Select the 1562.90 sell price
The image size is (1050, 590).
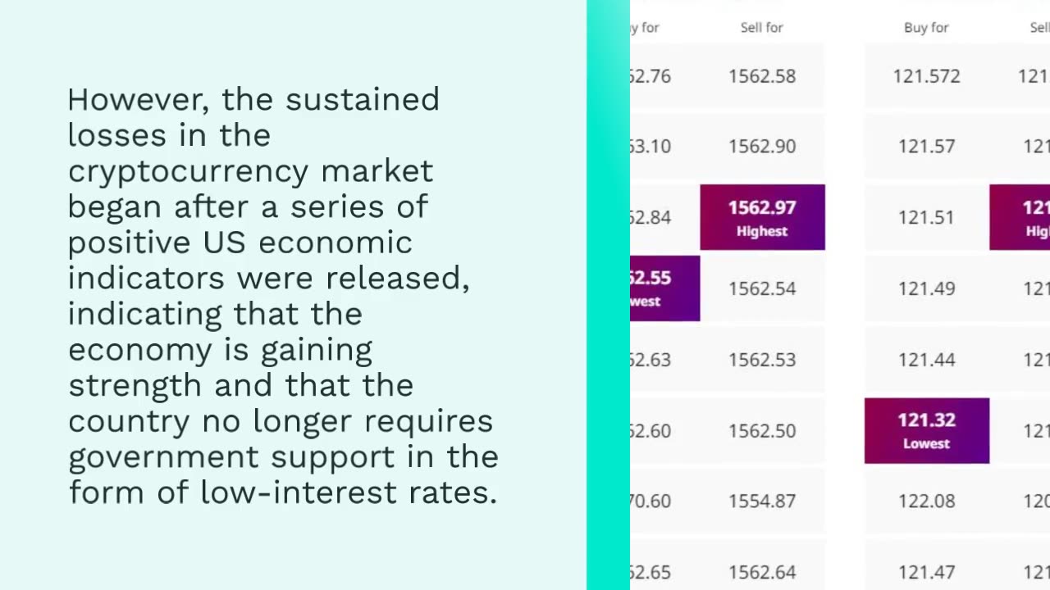(x=762, y=146)
